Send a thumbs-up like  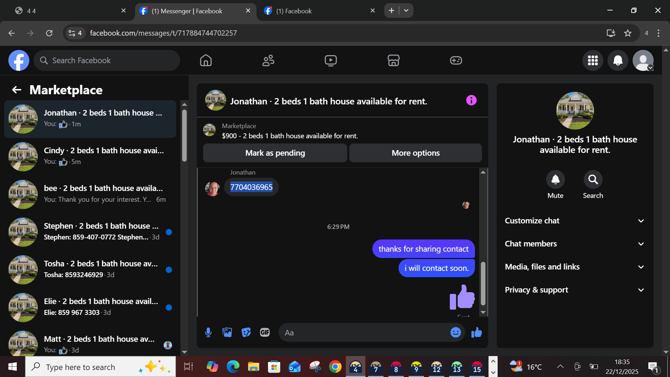[x=476, y=332]
